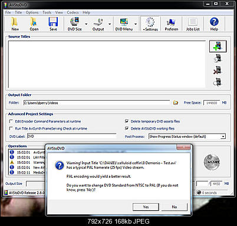Enable Edit Encoder Command Parameters at runtime
The height and width of the screenshot is (226, 237).
click(11, 121)
